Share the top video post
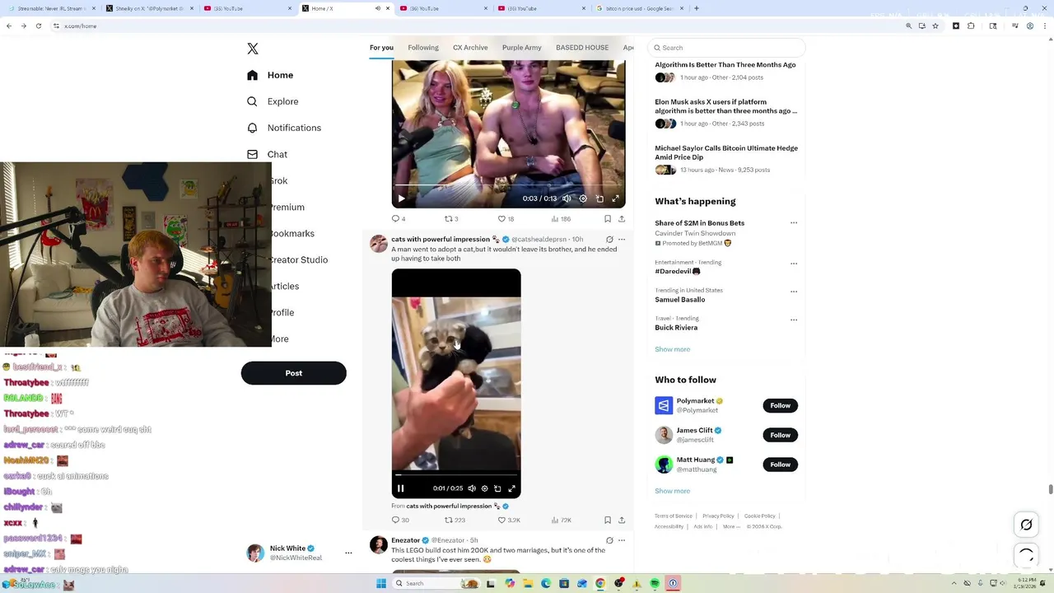Screen dimensions: 1054x593 point(622,219)
